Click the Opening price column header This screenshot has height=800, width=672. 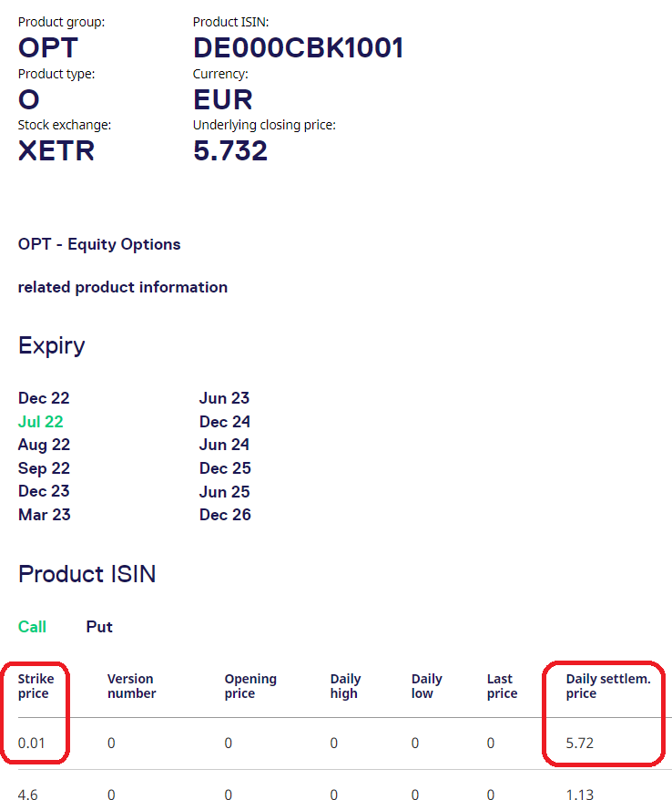point(250,686)
